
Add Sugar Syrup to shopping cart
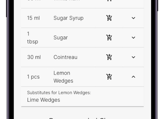pyautogui.click(x=109, y=18)
